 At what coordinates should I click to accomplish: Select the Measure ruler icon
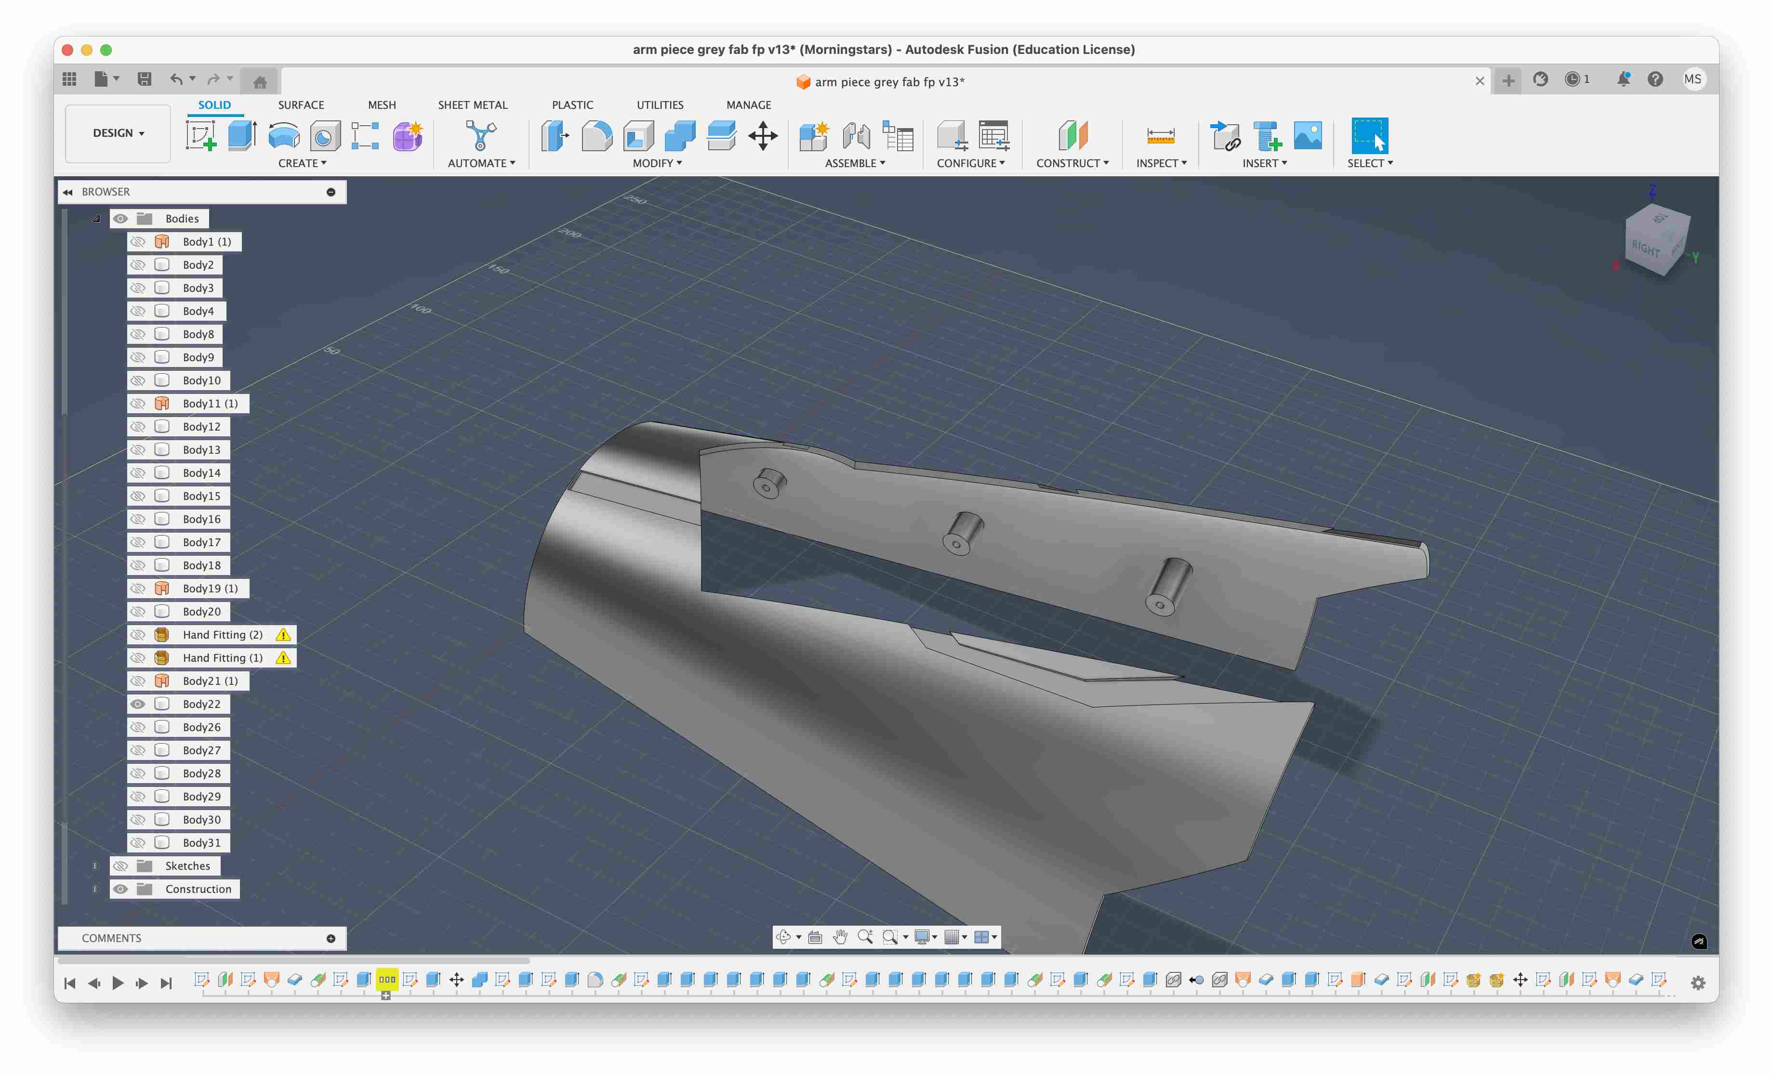[1161, 135]
